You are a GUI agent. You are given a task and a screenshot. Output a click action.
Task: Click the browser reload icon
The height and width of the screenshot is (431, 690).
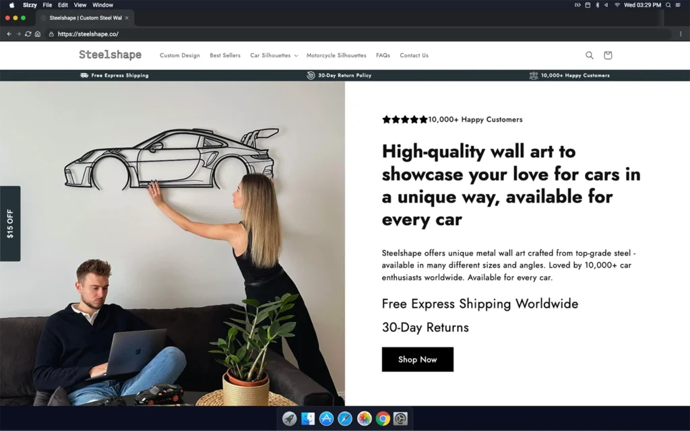(28, 34)
